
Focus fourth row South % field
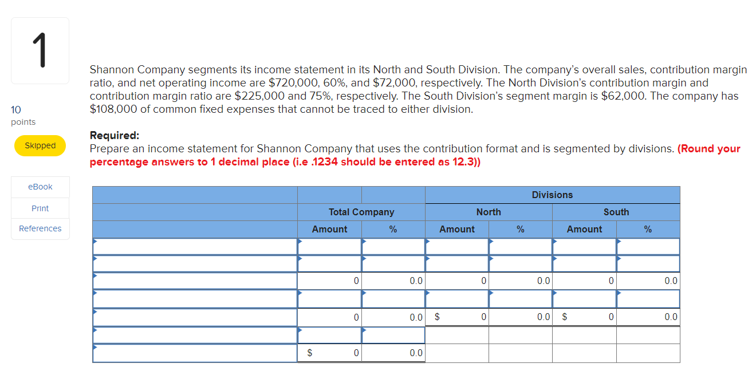click(x=648, y=299)
